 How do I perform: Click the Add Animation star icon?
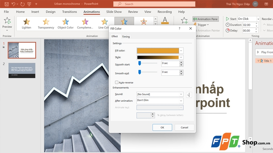(x=184, y=20)
